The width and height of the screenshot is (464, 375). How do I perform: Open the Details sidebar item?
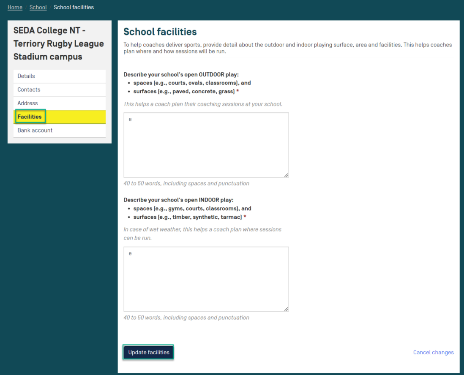coord(60,76)
